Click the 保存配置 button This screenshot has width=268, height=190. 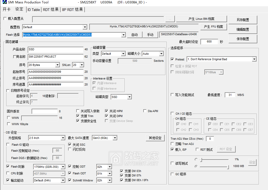tap(243, 39)
